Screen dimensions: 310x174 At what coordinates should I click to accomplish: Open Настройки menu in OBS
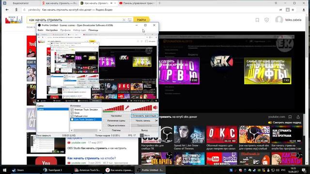coord(52,30)
